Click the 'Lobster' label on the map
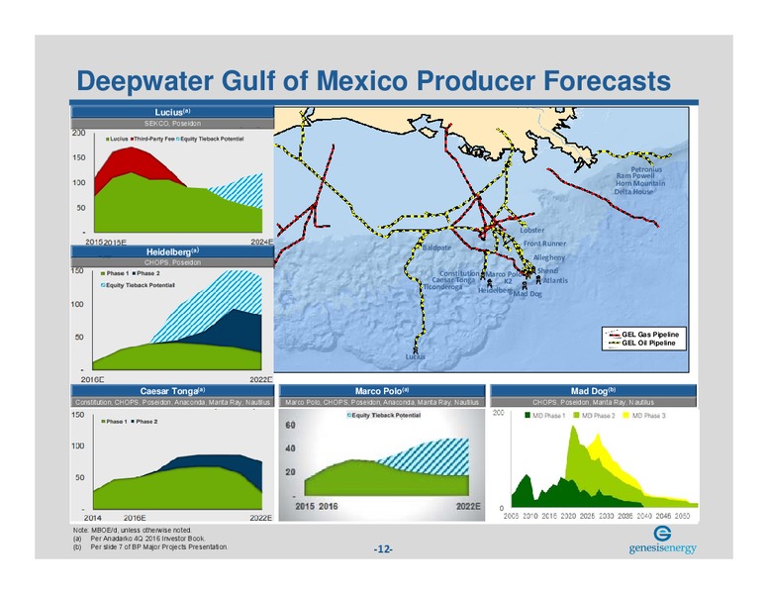 (531, 230)
